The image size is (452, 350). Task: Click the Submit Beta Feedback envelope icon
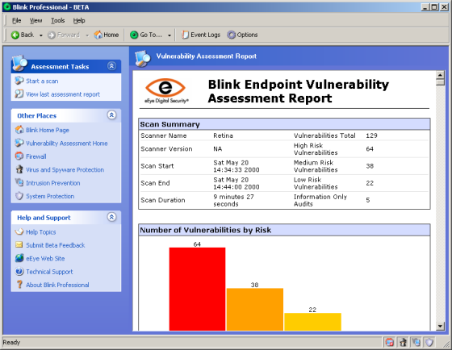(19, 245)
